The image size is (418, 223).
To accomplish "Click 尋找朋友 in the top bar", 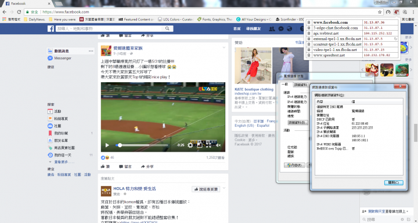I will (x=253, y=29).
